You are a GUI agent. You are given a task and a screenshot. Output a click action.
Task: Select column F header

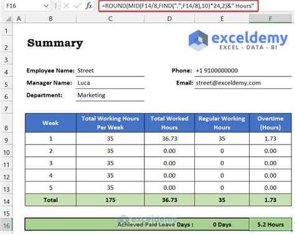pyautogui.click(x=270, y=19)
